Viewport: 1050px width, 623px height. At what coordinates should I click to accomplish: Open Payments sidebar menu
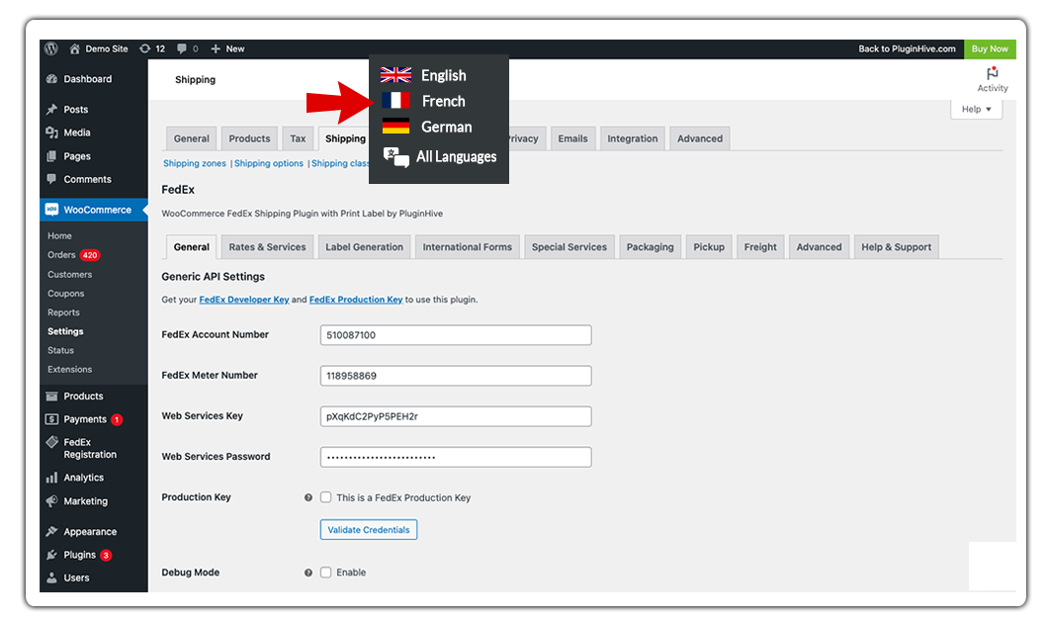point(85,419)
